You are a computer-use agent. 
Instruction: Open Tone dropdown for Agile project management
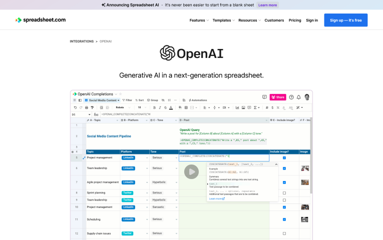176,182
